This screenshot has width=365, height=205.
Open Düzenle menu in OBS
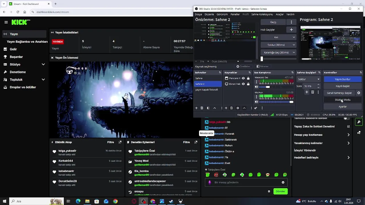209,14
